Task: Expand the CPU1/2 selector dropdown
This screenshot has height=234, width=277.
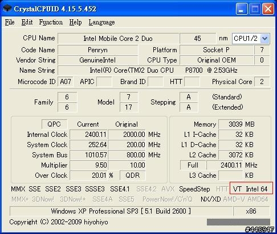Action: [x=264, y=39]
